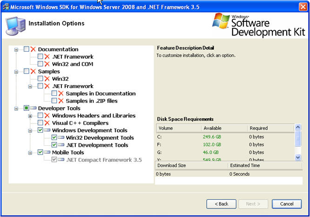Click the Cancel button
The height and width of the screenshot is (217, 310).
tap(287, 204)
